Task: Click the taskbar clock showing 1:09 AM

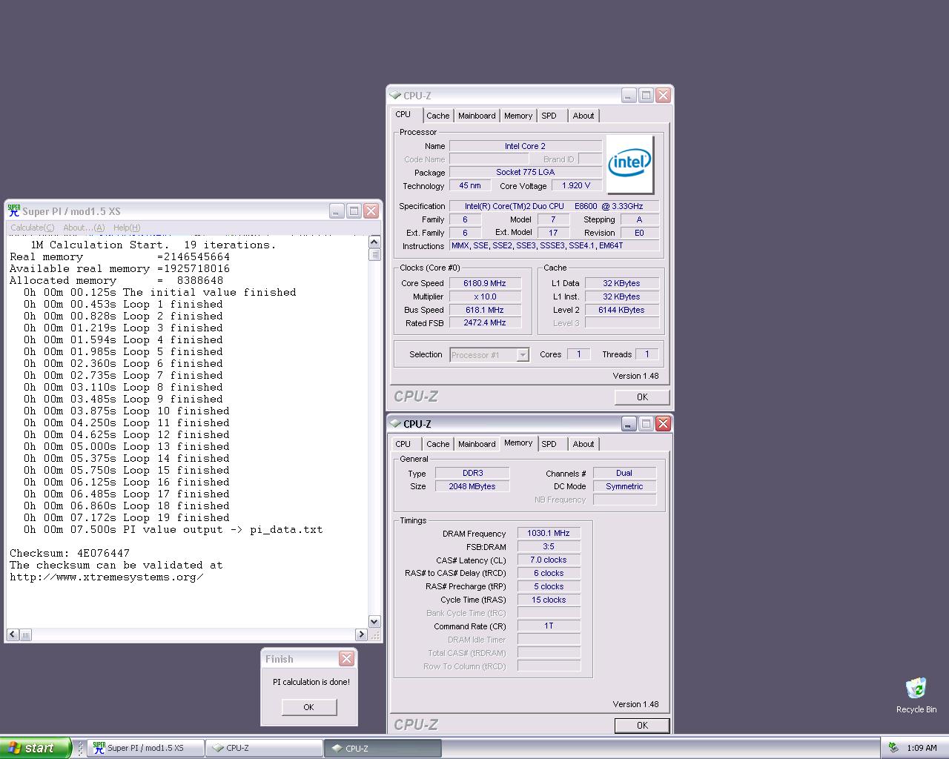Action: [x=922, y=748]
